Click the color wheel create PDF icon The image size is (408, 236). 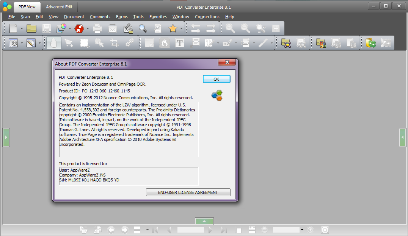coord(62,28)
